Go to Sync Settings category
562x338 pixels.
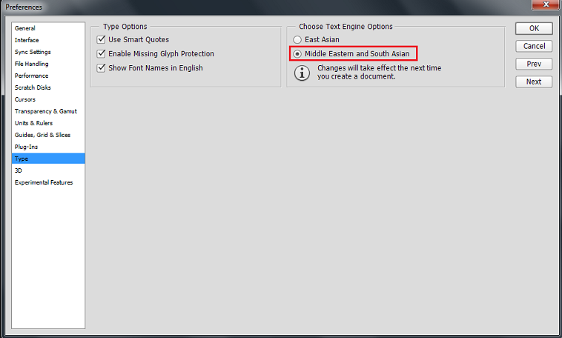pyautogui.click(x=33, y=52)
